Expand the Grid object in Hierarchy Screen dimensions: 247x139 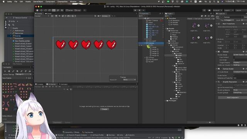click(145, 39)
